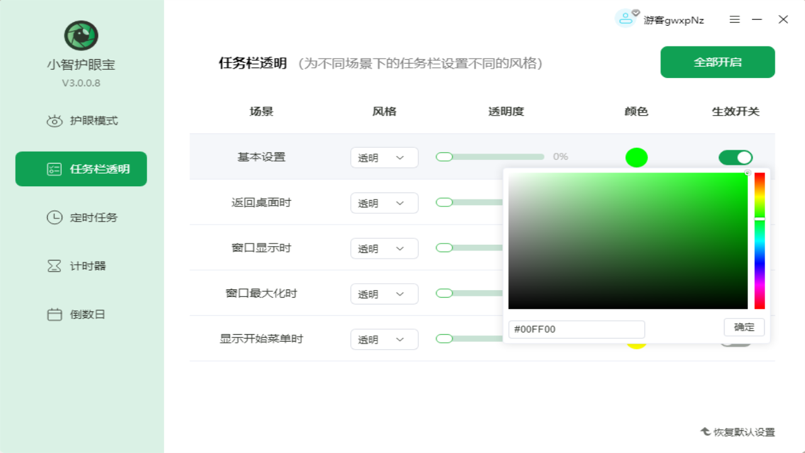The width and height of the screenshot is (805, 453).
Task: Open the 风格 dropdown for 返回桌面时
Action: [x=384, y=203]
